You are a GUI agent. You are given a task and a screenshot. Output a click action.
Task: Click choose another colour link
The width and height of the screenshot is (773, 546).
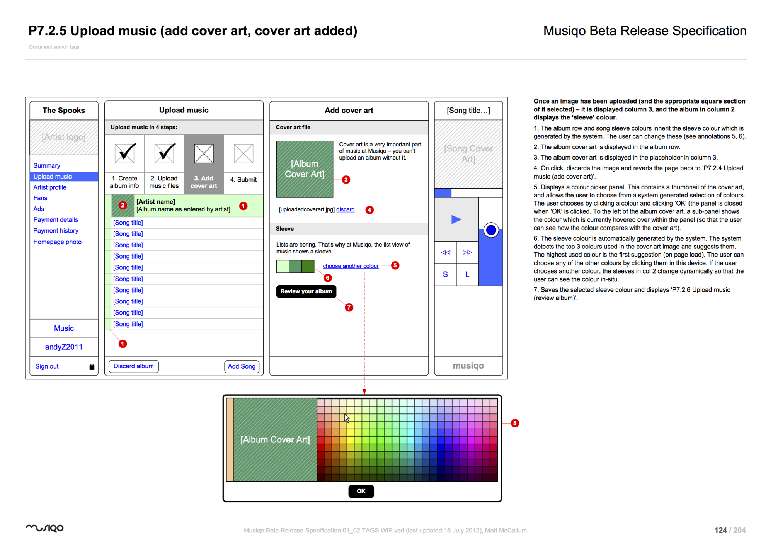pos(351,266)
